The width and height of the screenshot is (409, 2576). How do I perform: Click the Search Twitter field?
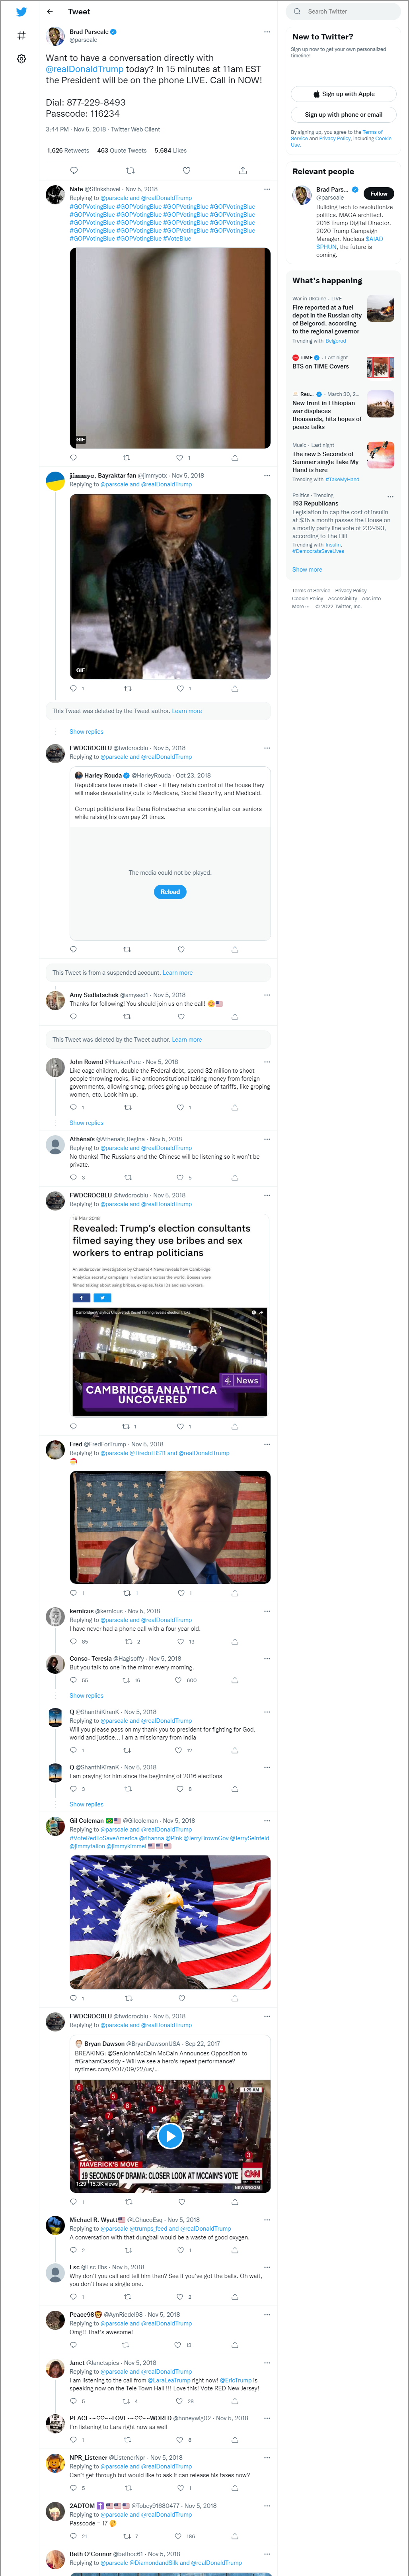click(343, 11)
